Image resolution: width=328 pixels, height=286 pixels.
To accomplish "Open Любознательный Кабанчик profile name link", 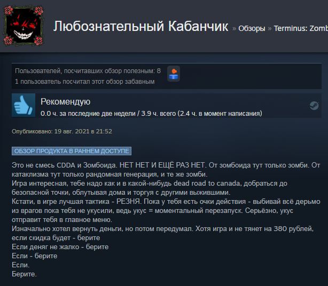I will (140, 26).
